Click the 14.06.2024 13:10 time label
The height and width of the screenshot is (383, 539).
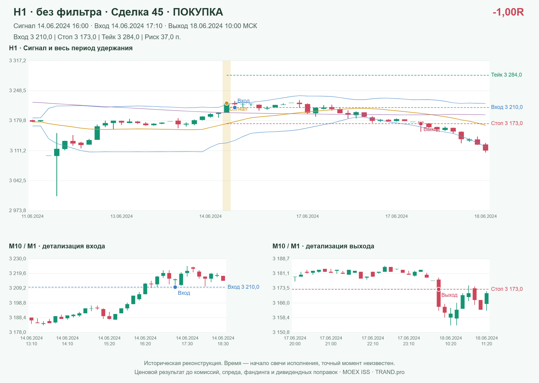click(x=31, y=341)
